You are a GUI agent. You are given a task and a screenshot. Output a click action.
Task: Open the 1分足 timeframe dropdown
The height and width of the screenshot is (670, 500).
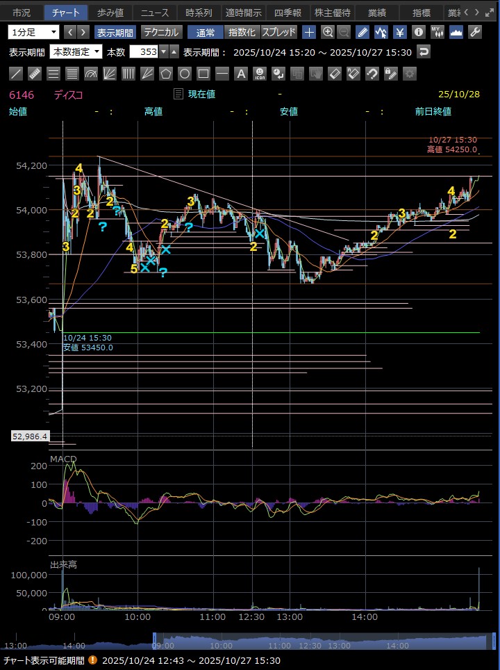pos(34,32)
